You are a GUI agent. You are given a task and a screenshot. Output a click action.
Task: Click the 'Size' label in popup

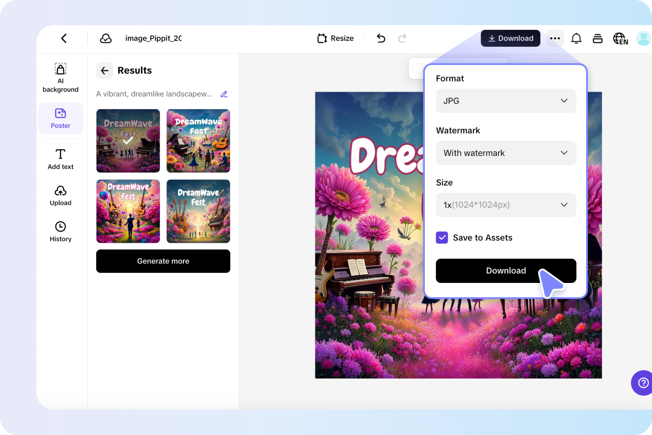tap(444, 182)
